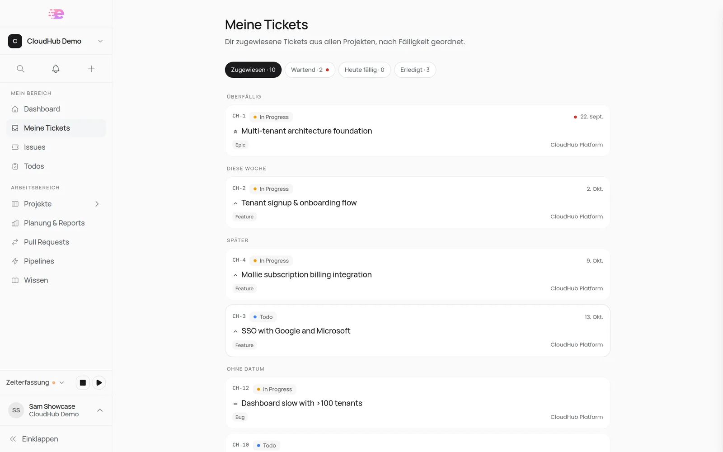
Task: Click the Bug tag on CH-12
Action: click(240, 417)
